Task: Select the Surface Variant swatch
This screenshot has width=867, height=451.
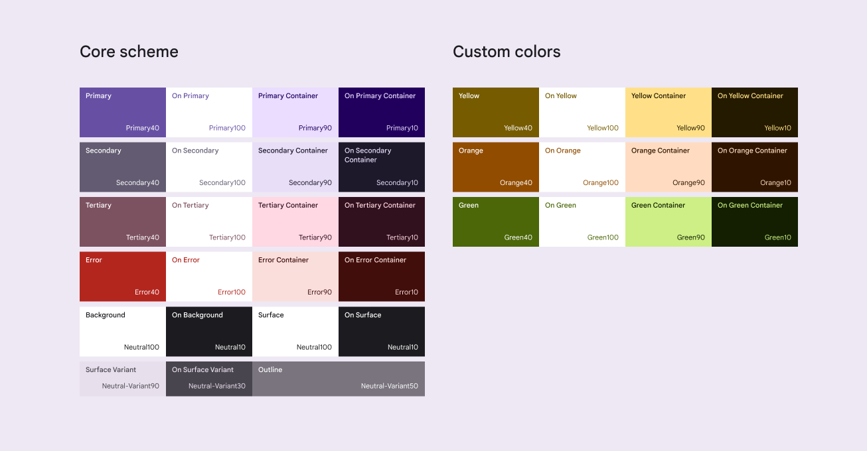Action: [x=123, y=379]
